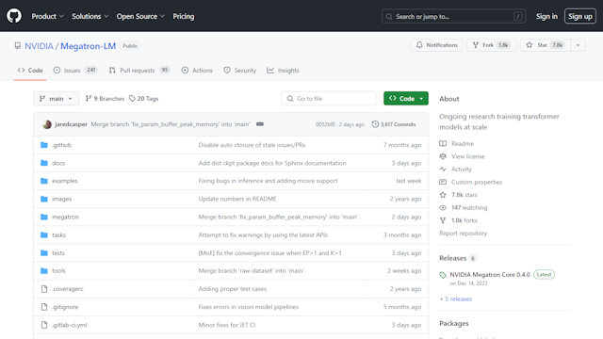The height and width of the screenshot is (339, 603).
Task: Open 'Minor fixes for JET CI' commit message
Action: click(x=227, y=325)
